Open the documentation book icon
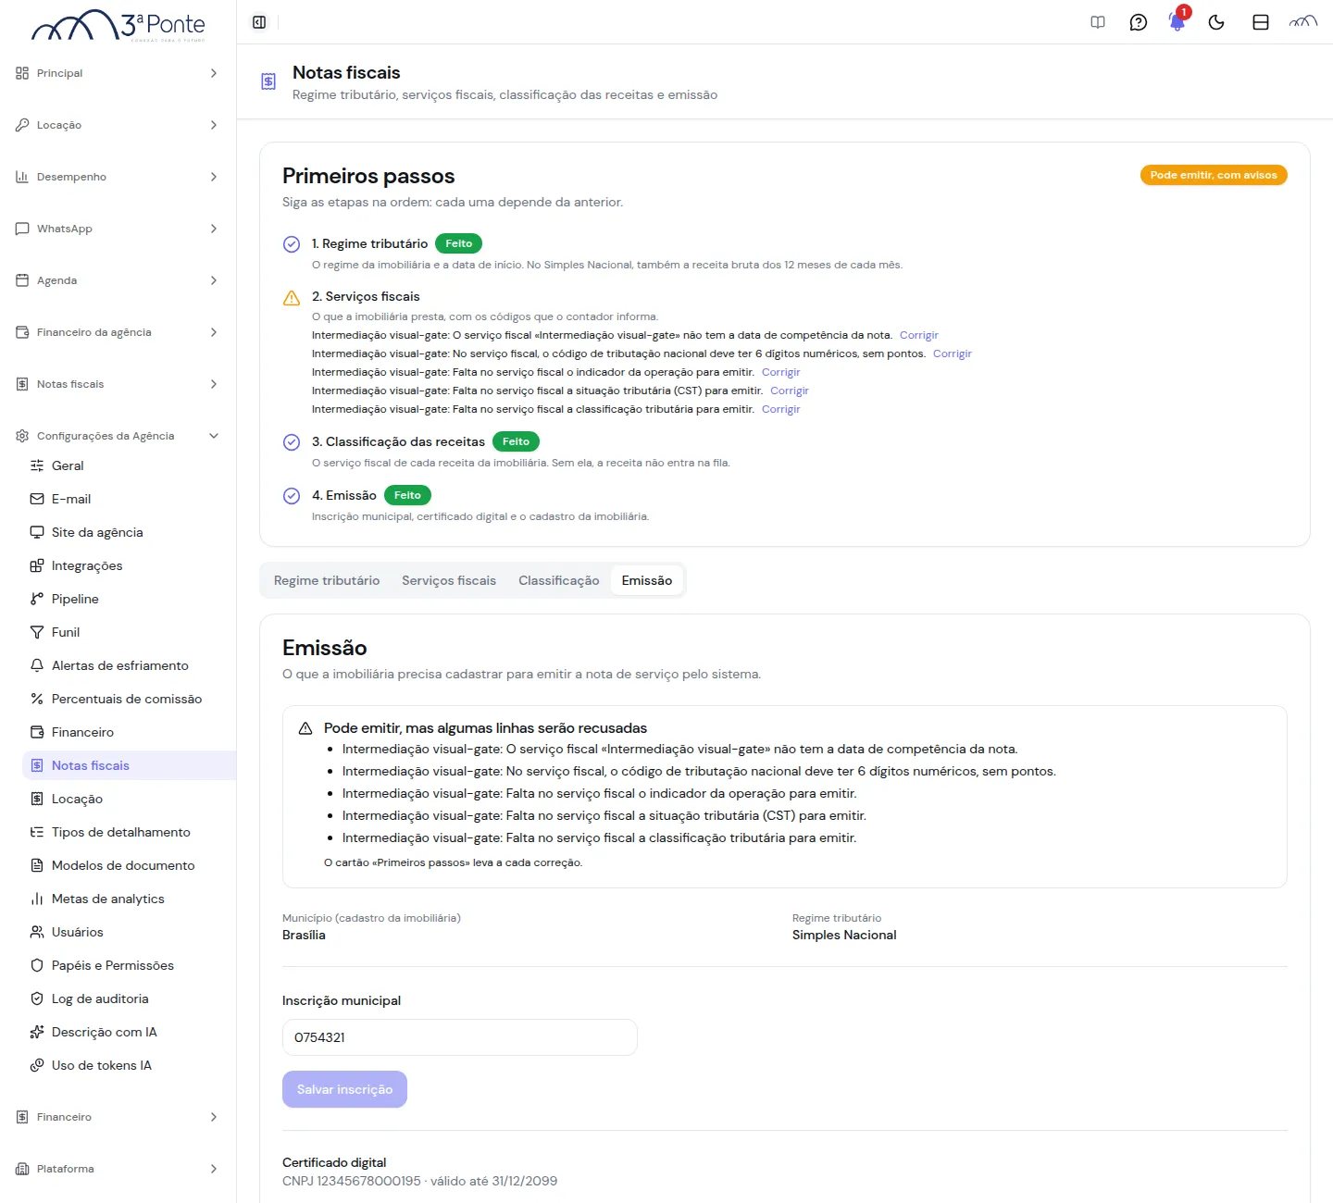Image resolution: width=1333 pixels, height=1203 pixels. (1098, 22)
